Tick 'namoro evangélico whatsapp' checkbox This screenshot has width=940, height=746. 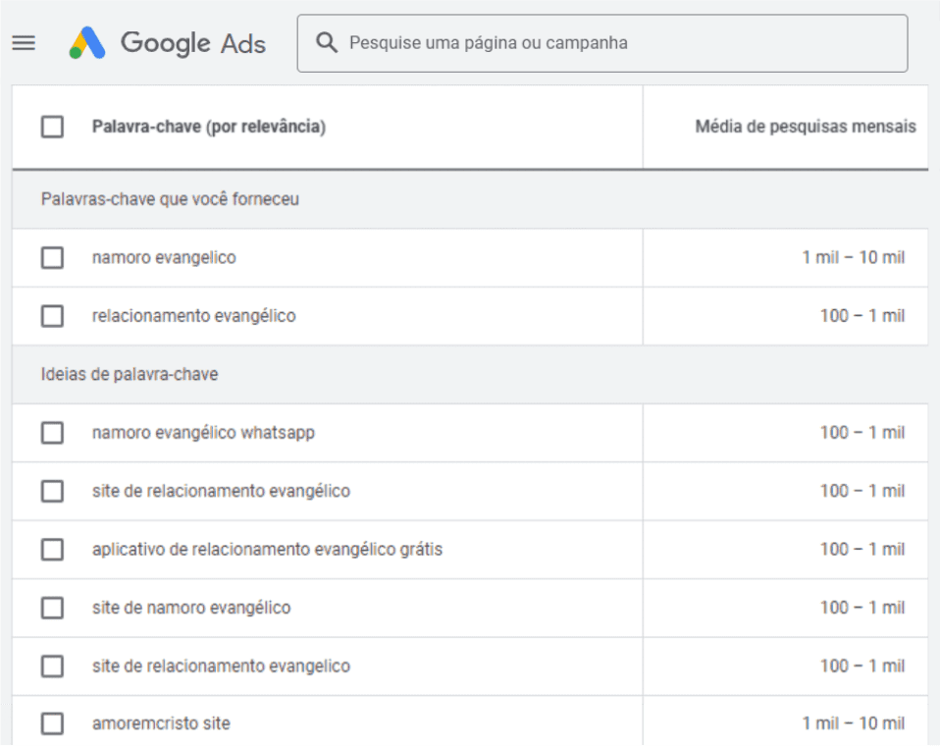click(x=53, y=433)
